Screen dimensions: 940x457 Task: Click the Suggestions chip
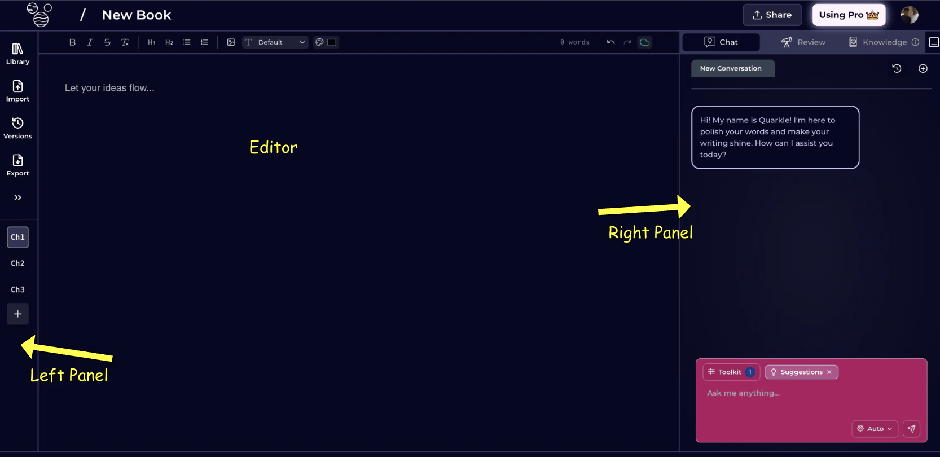coord(801,372)
